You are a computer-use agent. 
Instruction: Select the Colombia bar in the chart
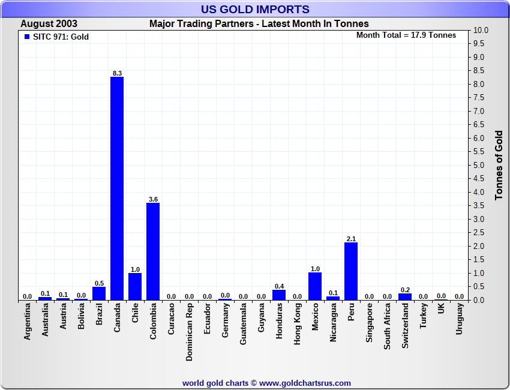tap(153, 251)
